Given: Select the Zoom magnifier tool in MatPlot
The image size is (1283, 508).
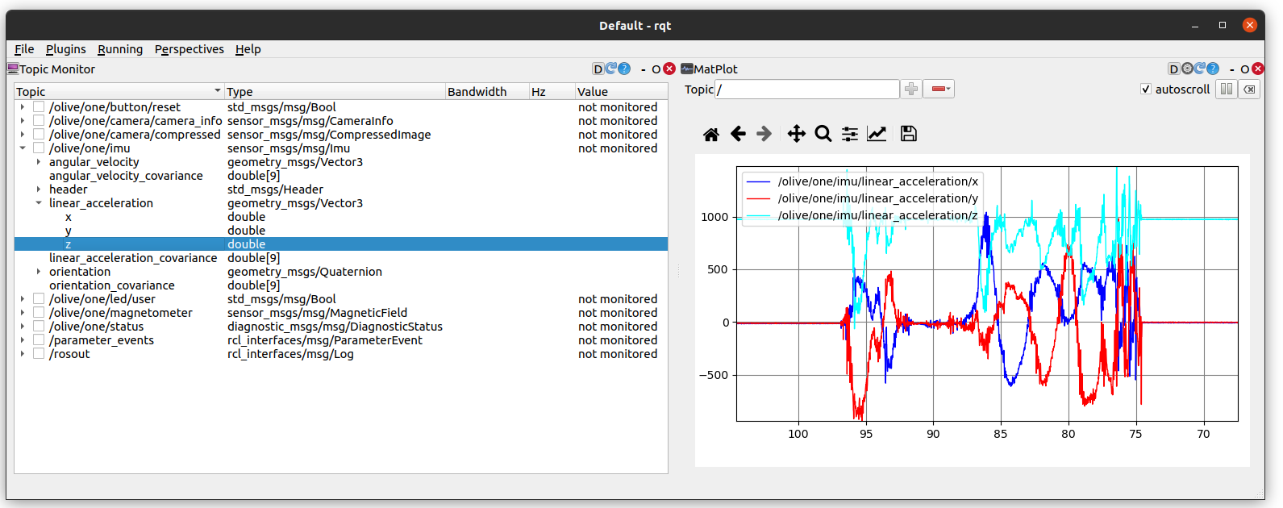Looking at the screenshot, I should [x=823, y=135].
